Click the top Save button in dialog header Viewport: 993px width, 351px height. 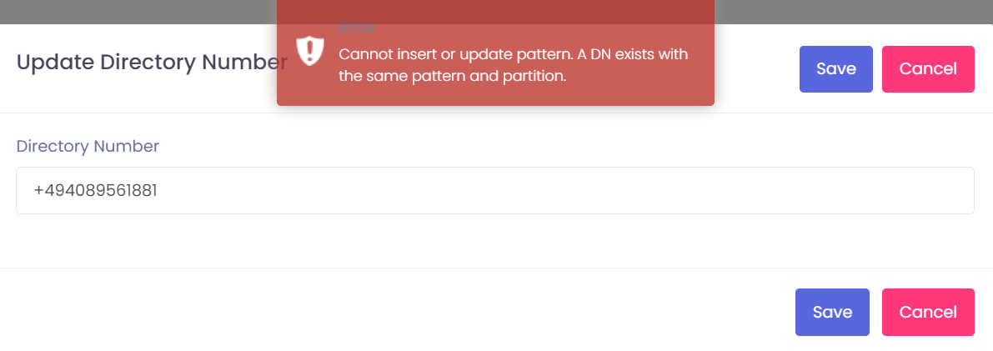click(835, 69)
